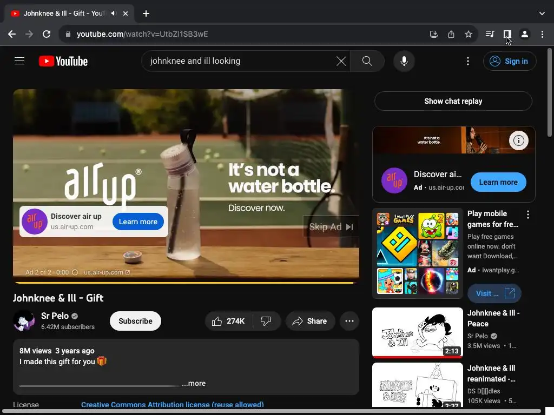Click Learn more on video ad overlay
Screen dimensions: 554x415
pos(138,222)
